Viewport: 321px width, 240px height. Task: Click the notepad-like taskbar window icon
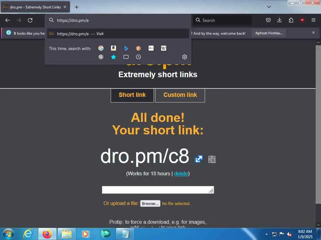click(x=125, y=234)
